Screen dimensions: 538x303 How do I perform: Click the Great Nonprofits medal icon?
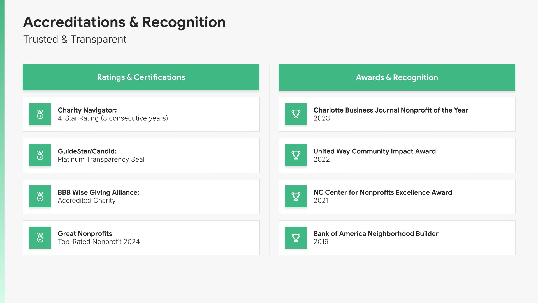point(40,238)
